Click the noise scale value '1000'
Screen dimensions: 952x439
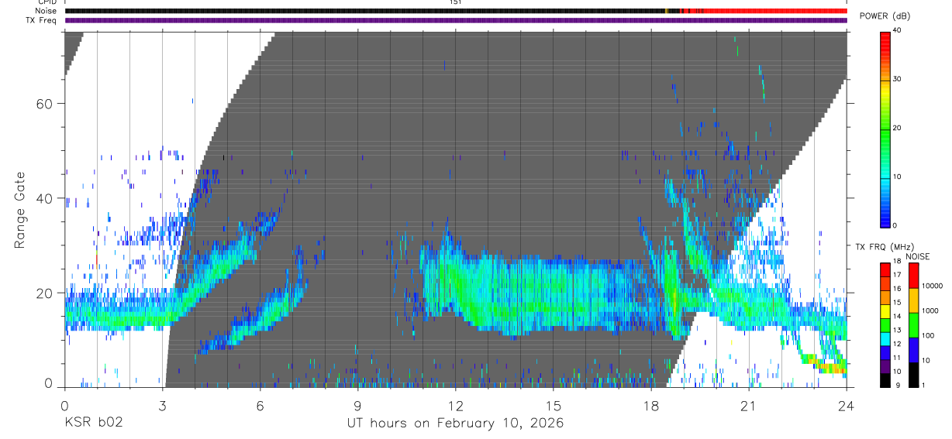(929, 310)
